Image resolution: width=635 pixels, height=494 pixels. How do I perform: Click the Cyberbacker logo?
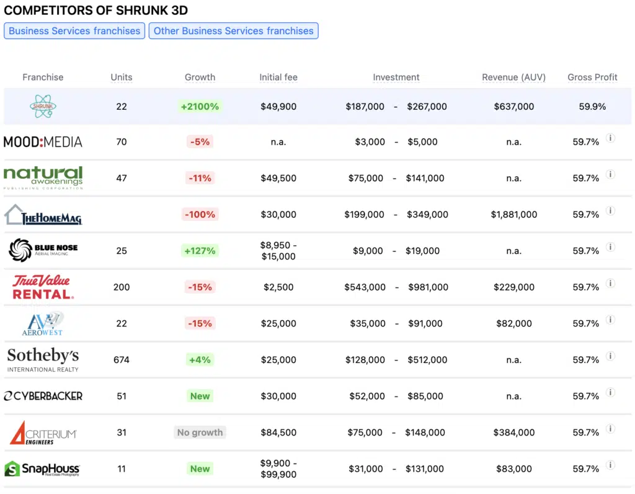(43, 395)
